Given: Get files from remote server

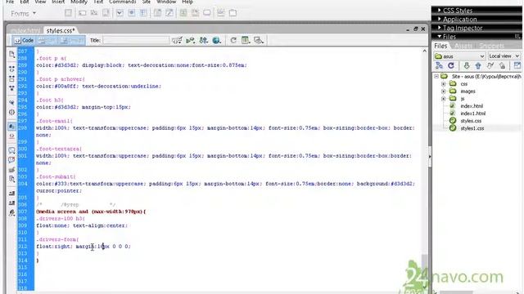Looking at the screenshot, I should coord(467,65).
